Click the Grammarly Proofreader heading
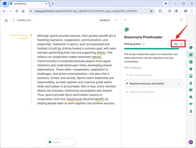196x148 pixels. coord(143,37)
